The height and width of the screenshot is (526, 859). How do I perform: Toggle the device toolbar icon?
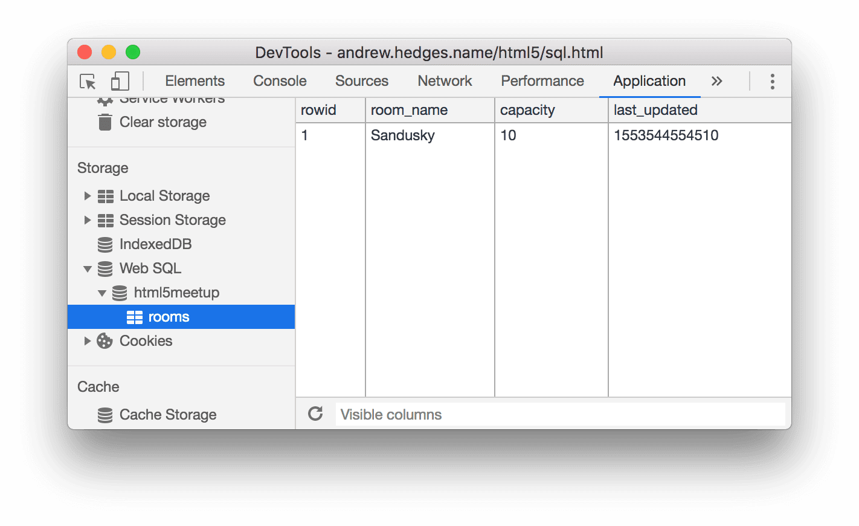coord(120,80)
